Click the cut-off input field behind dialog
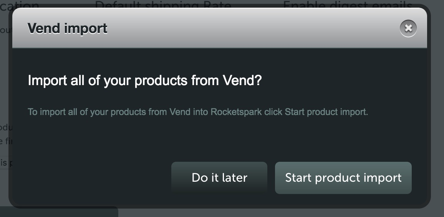 tap(6, 163)
